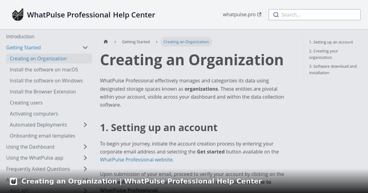Viewport: 368px width, 193px height.
Task: Focus the Search input field
Action: [x=315, y=15]
